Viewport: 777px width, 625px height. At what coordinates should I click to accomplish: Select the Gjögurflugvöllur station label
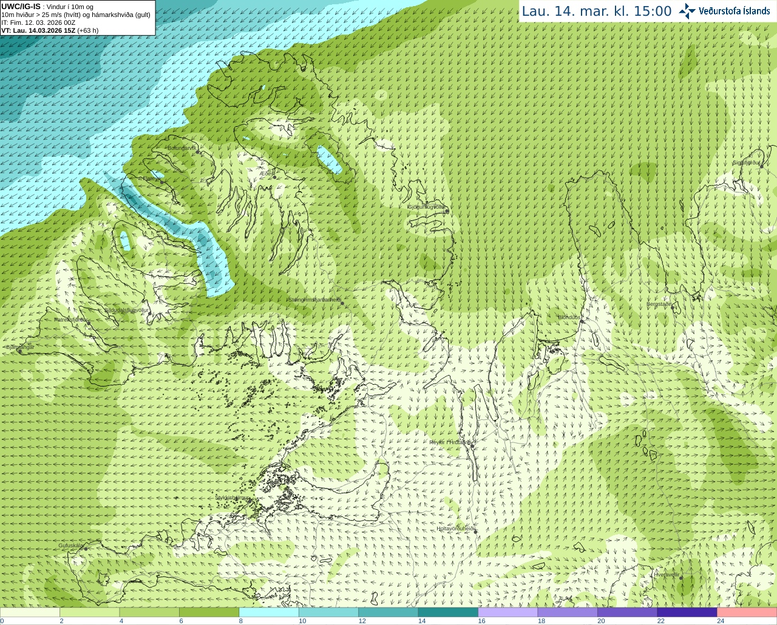coord(427,207)
